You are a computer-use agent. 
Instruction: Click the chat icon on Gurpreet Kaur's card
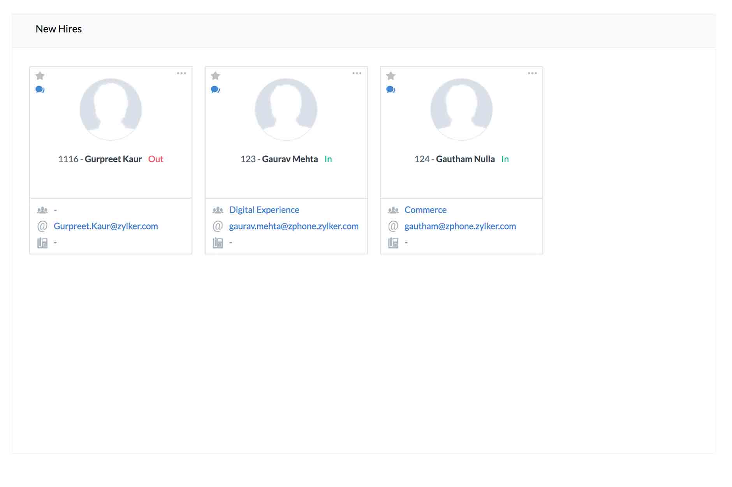pos(40,89)
